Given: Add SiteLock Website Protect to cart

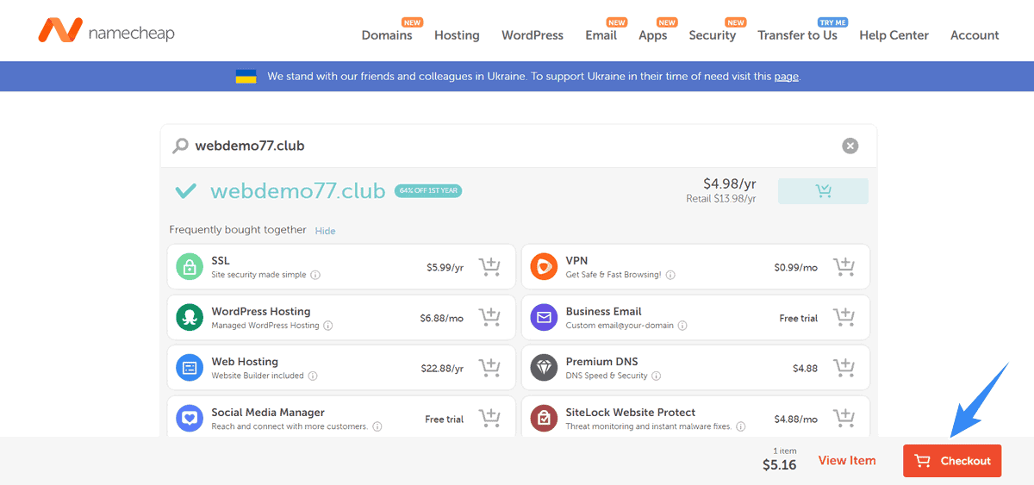Looking at the screenshot, I should [x=844, y=419].
